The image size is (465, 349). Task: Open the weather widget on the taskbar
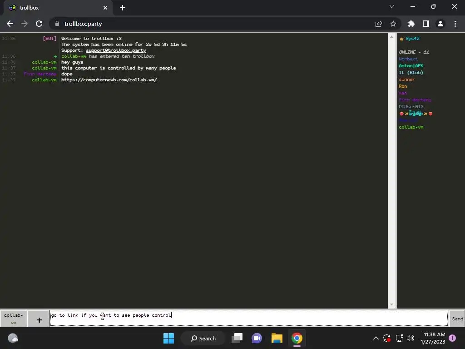click(x=13, y=338)
